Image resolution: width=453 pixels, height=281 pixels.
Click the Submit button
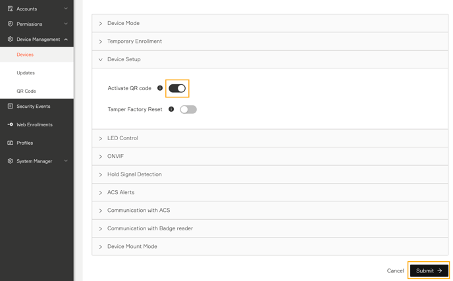(x=429, y=270)
